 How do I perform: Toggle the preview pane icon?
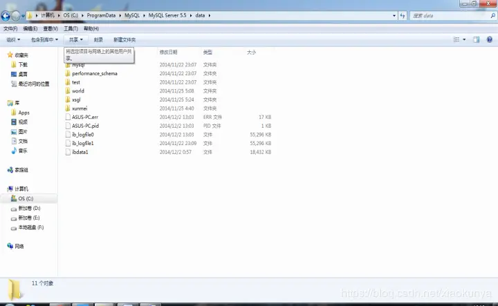click(x=476, y=39)
